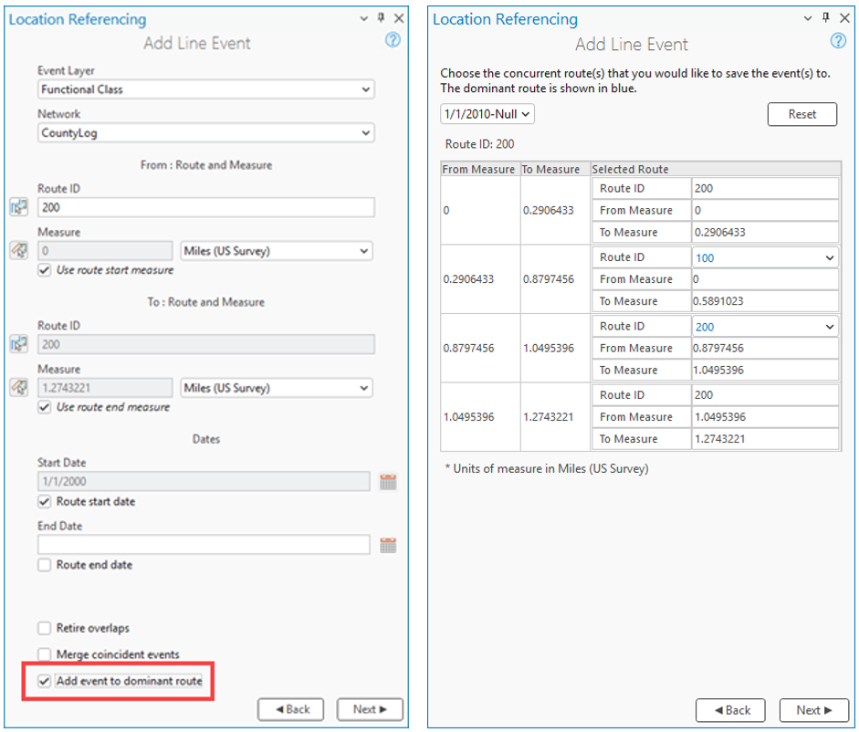Screen dimensions: 859x732
Task: Click To Measure field showing 1.2743221
Action: [x=105, y=388]
